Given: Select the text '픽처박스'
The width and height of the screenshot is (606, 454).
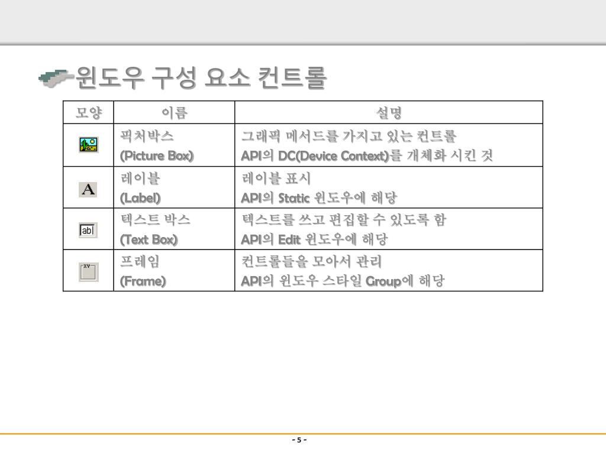Looking at the screenshot, I should [147, 135].
